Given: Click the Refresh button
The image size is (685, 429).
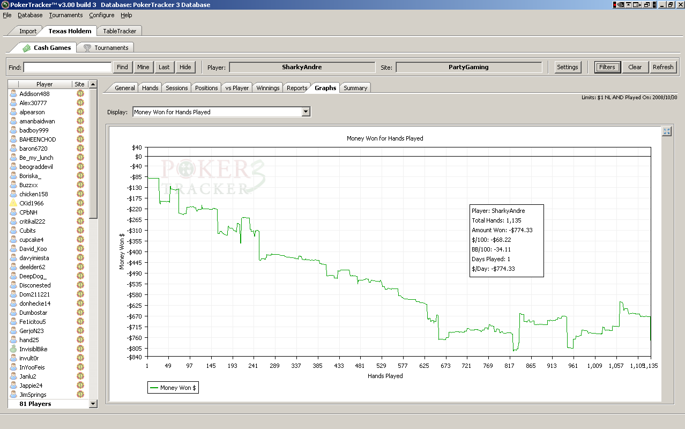Looking at the screenshot, I should click(663, 67).
